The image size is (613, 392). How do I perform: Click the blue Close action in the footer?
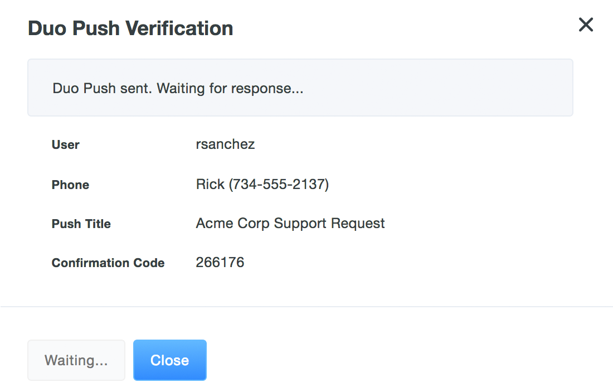click(x=169, y=360)
